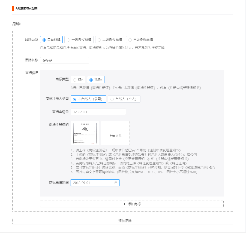Click the 商标申请号 input field

[98, 112]
